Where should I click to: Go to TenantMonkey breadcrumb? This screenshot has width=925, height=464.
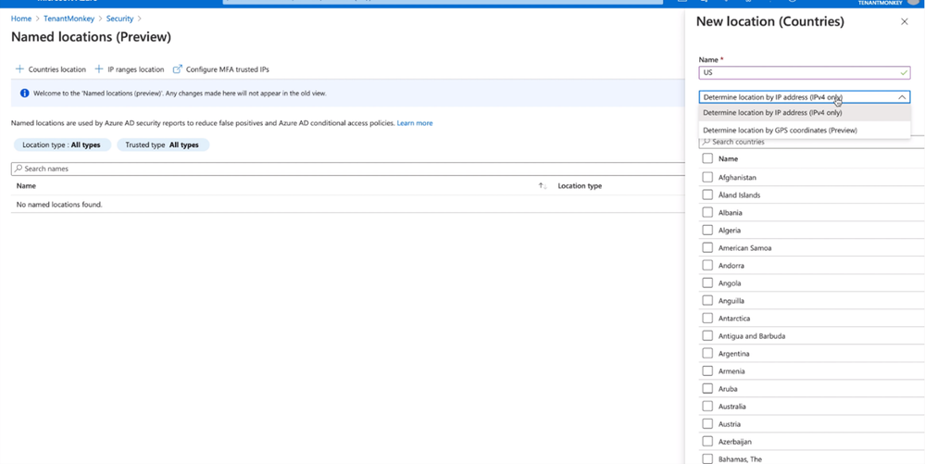point(69,19)
